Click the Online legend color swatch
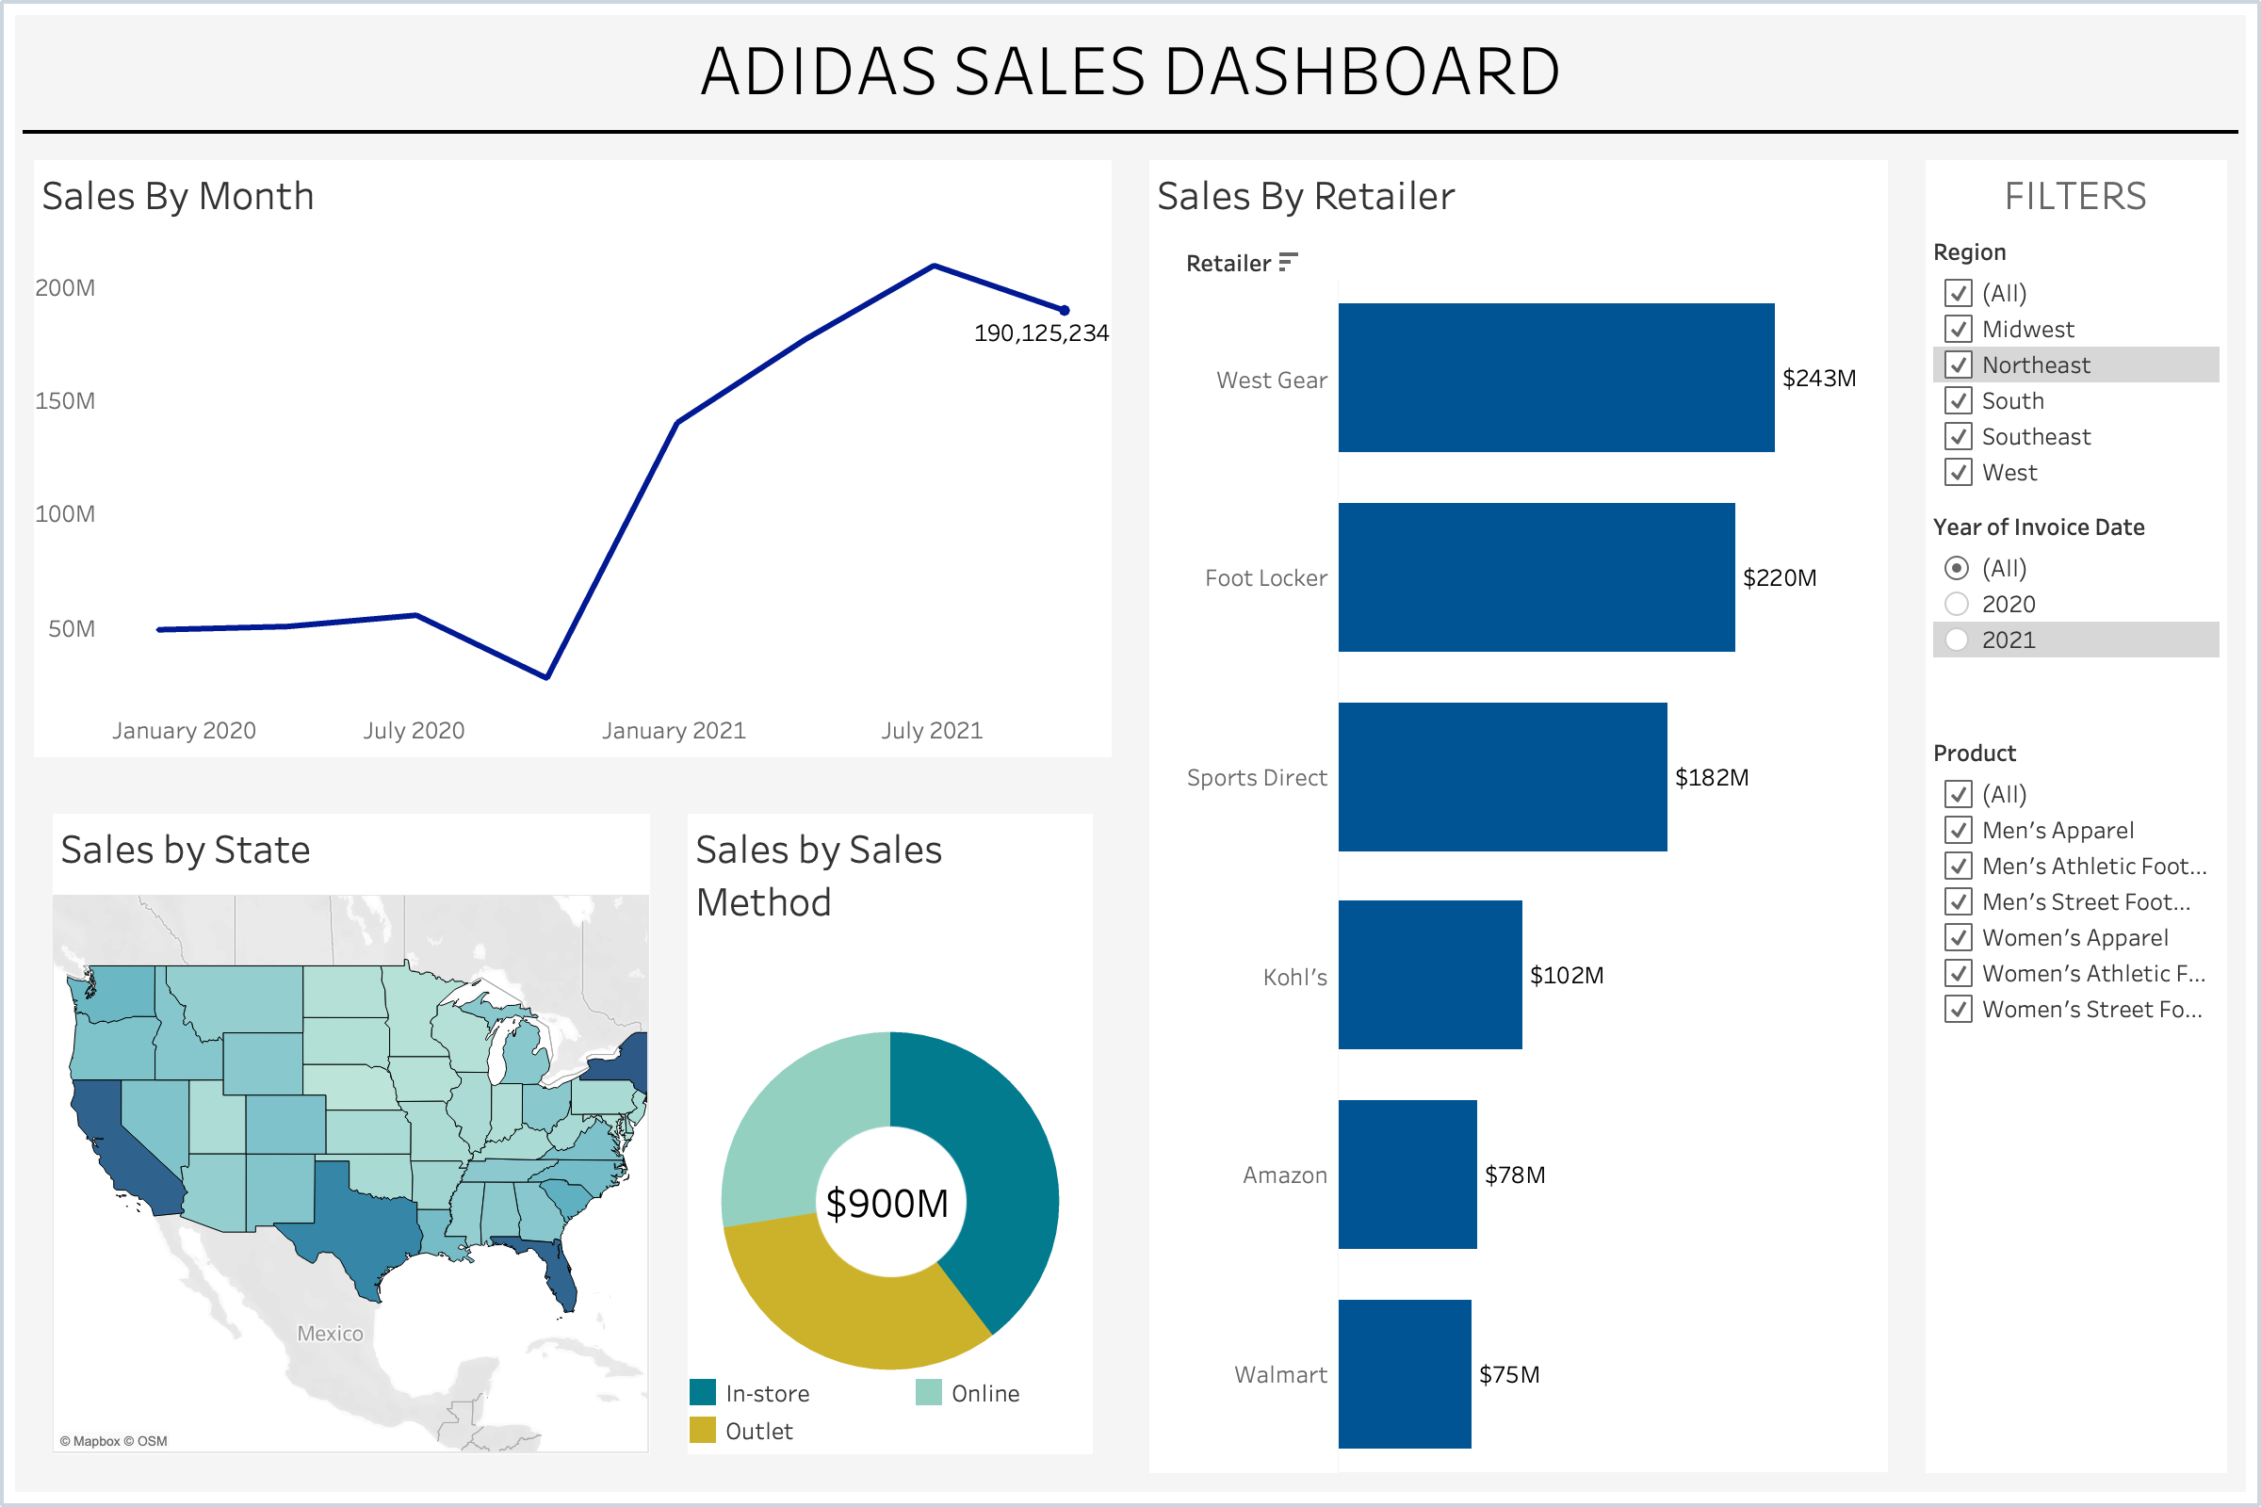Screen dimensions: 2261x1507 point(929,1393)
